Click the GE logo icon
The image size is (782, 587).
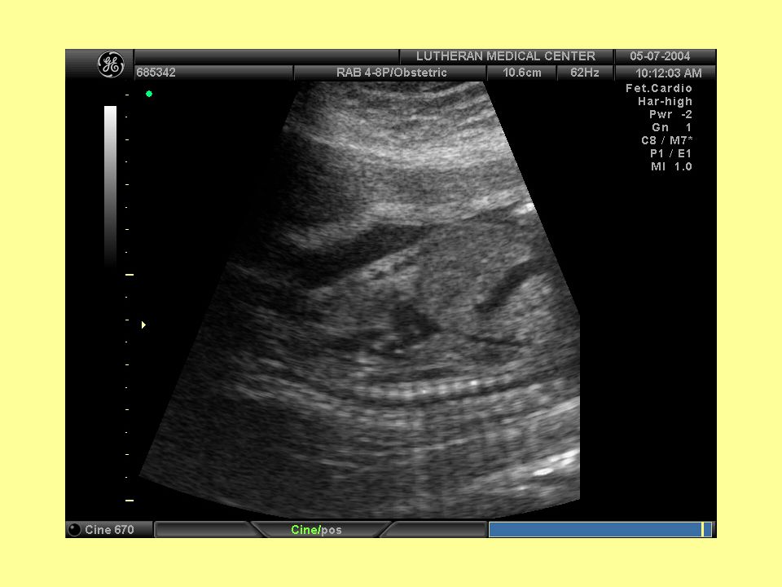tap(111, 64)
